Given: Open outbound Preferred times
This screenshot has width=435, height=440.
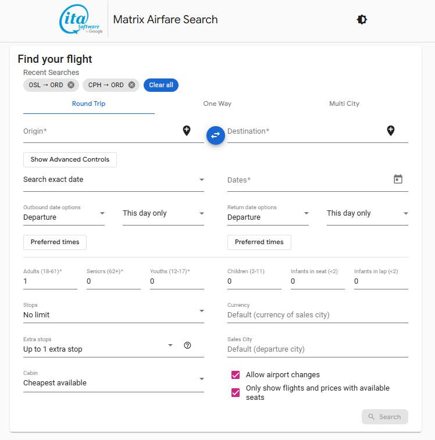Looking at the screenshot, I should pos(55,242).
